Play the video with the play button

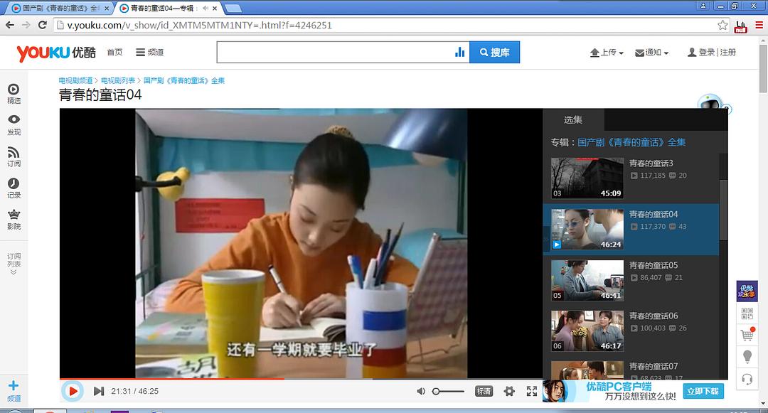click(x=73, y=391)
